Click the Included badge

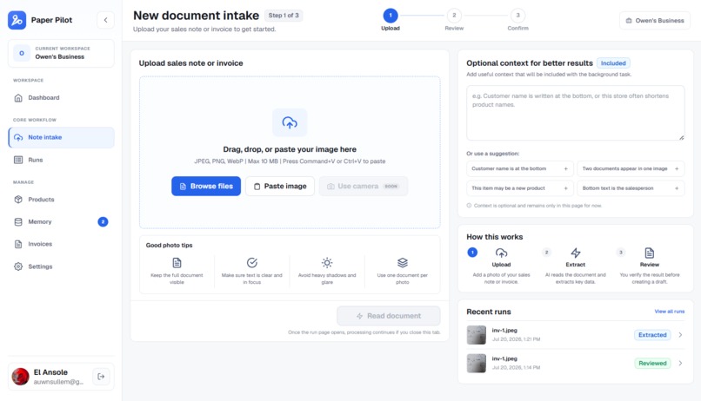[613, 63]
